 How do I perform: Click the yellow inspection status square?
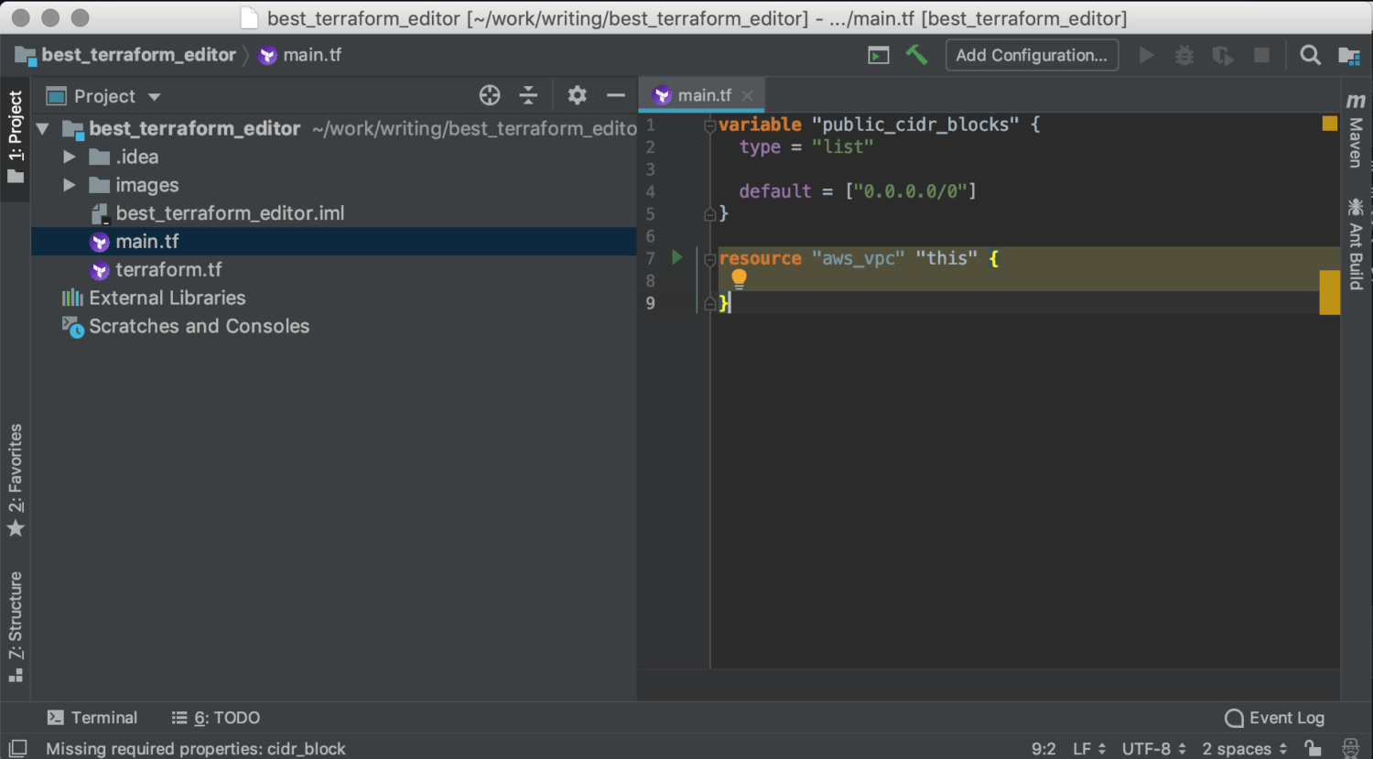pos(1330,123)
